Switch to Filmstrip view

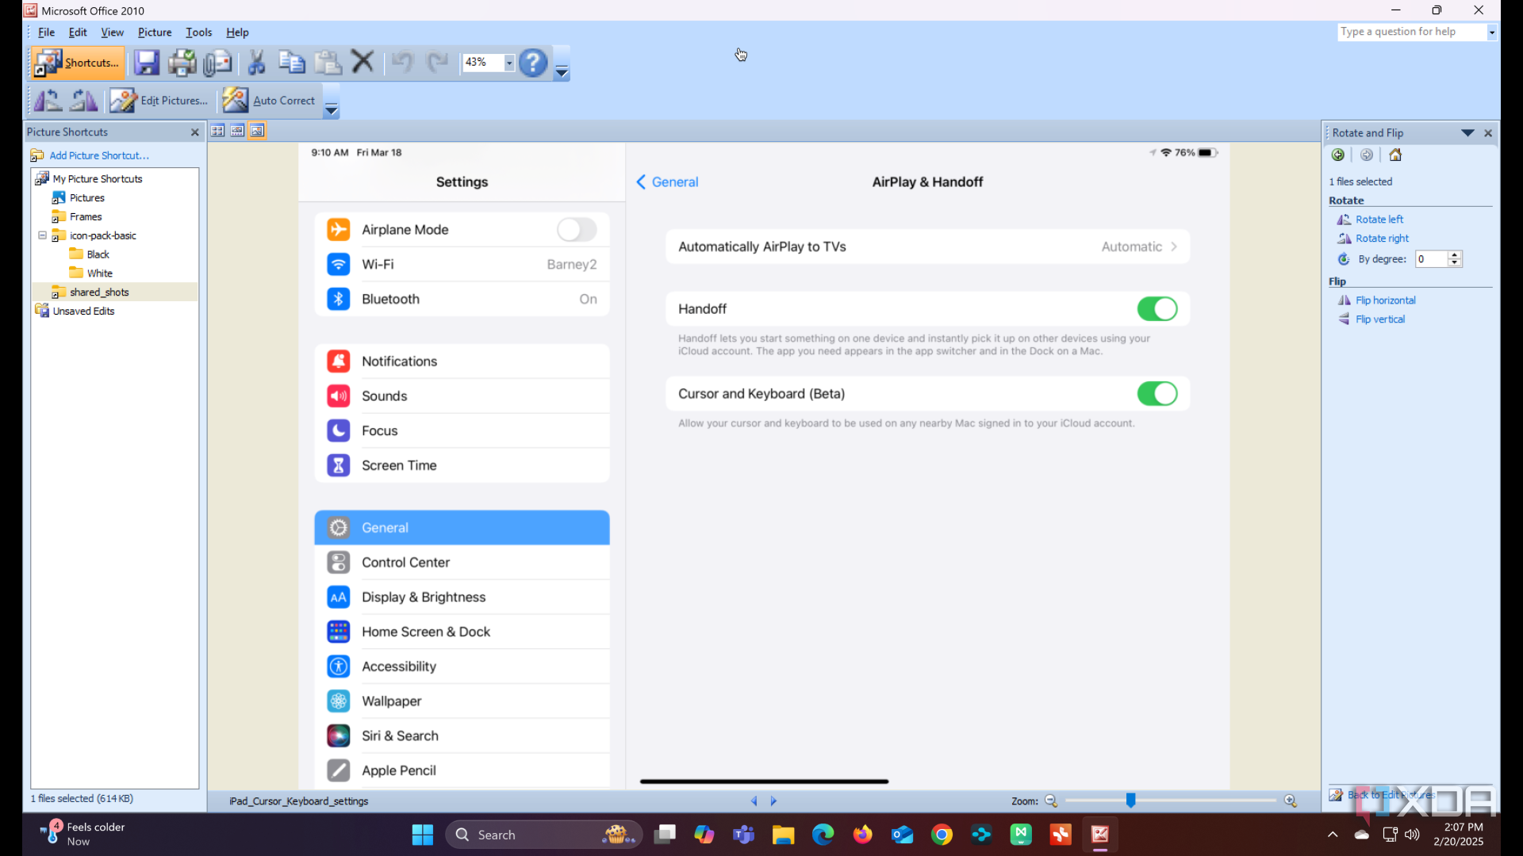(x=237, y=131)
